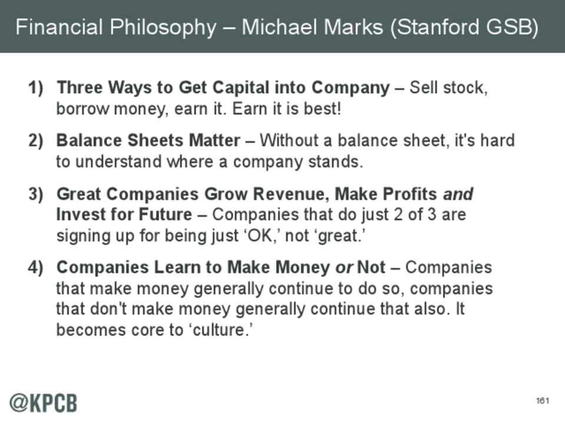Image resolution: width=565 pixels, height=423 pixels.
Task: Click "Invest for Future" bold text
Action: click(x=124, y=215)
